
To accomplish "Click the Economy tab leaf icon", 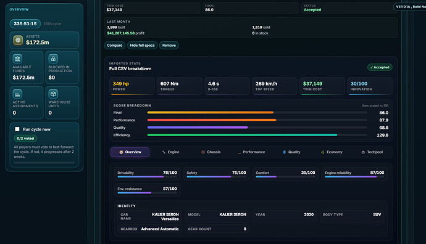I will (x=322, y=152).
